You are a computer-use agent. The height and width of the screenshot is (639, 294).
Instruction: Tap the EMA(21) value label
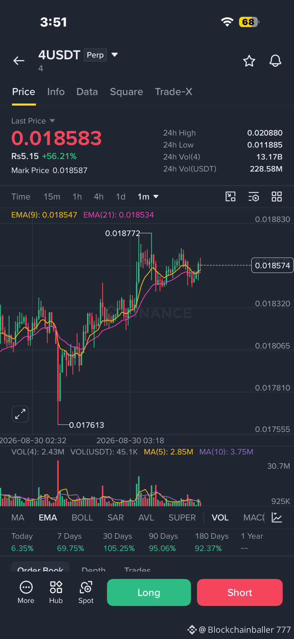pyautogui.click(x=119, y=215)
